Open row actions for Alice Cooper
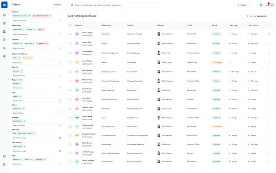 (269, 34)
